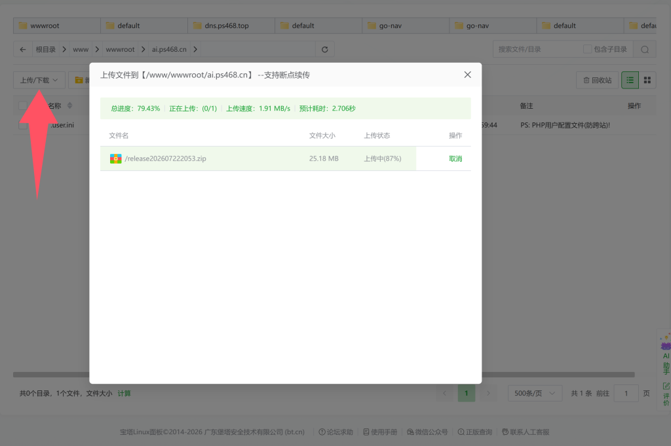The image size is (671, 446).
Task: Refresh the file list with the reload icon
Action: [x=325, y=50]
